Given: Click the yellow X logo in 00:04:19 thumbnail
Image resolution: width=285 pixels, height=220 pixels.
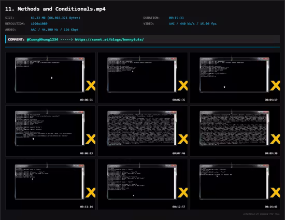Looking at the screenshot, I should (275, 86).
